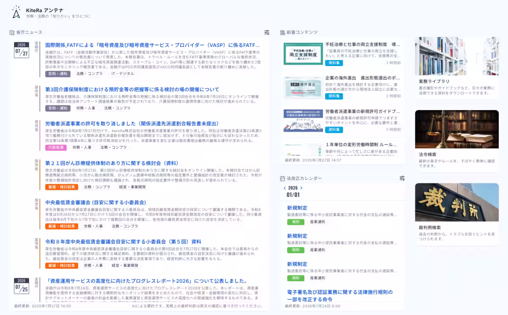Open 法令検索 card
Viewport: 508px width, 315px height.
[457, 141]
